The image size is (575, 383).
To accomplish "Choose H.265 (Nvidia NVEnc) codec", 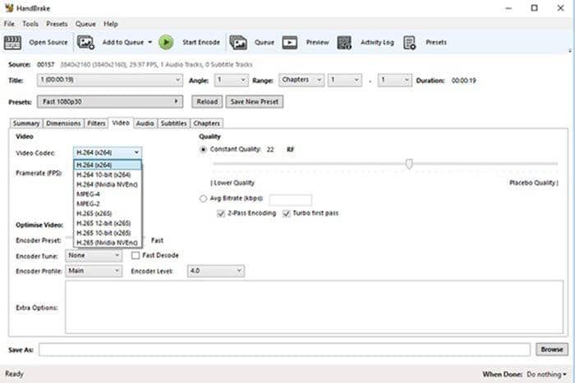I will [x=108, y=243].
